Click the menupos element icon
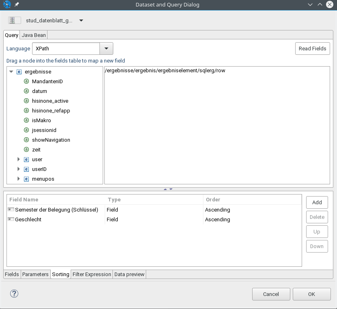Image resolution: width=337 pixels, height=309 pixels. pyautogui.click(x=26, y=179)
